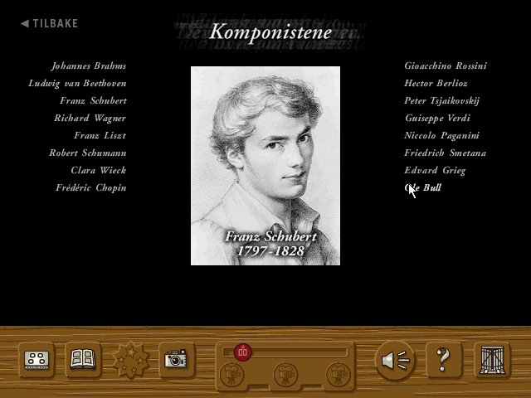Toggle sound with the speaker icon

[x=395, y=361]
